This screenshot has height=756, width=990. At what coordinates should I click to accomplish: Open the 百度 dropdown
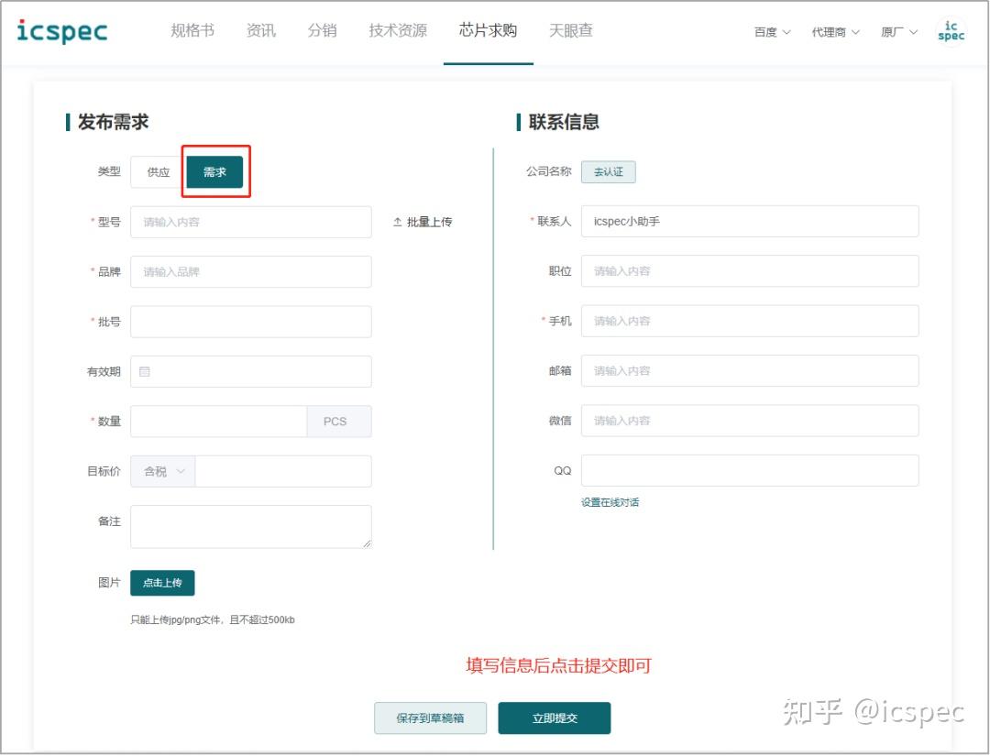click(x=771, y=31)
